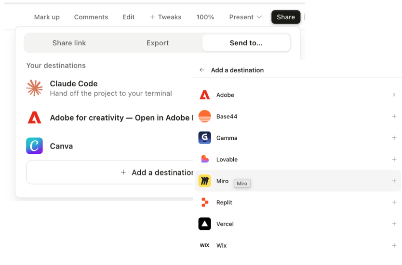Expand the Adobe row chevron

(x=394, y=95)
